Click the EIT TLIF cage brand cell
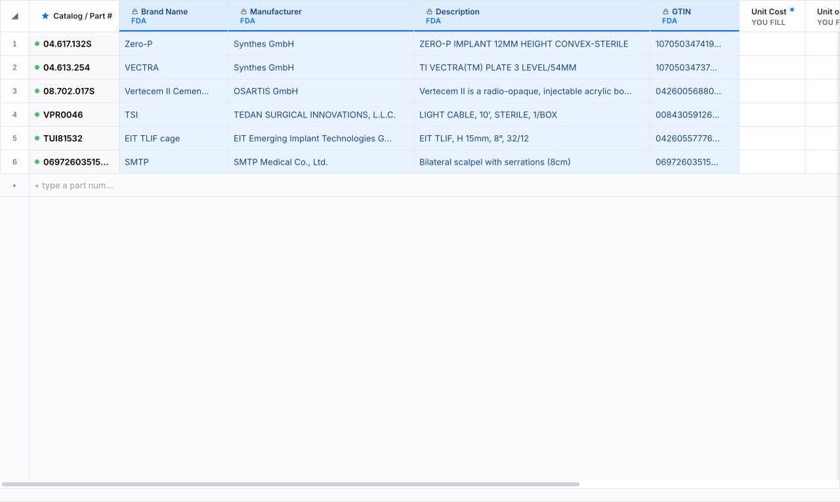This screenshot has height=502, width=840. point(173,138)
